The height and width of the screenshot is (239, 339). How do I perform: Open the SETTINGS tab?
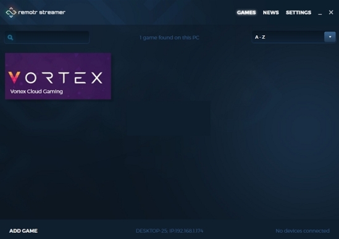[x=298, y=12]
